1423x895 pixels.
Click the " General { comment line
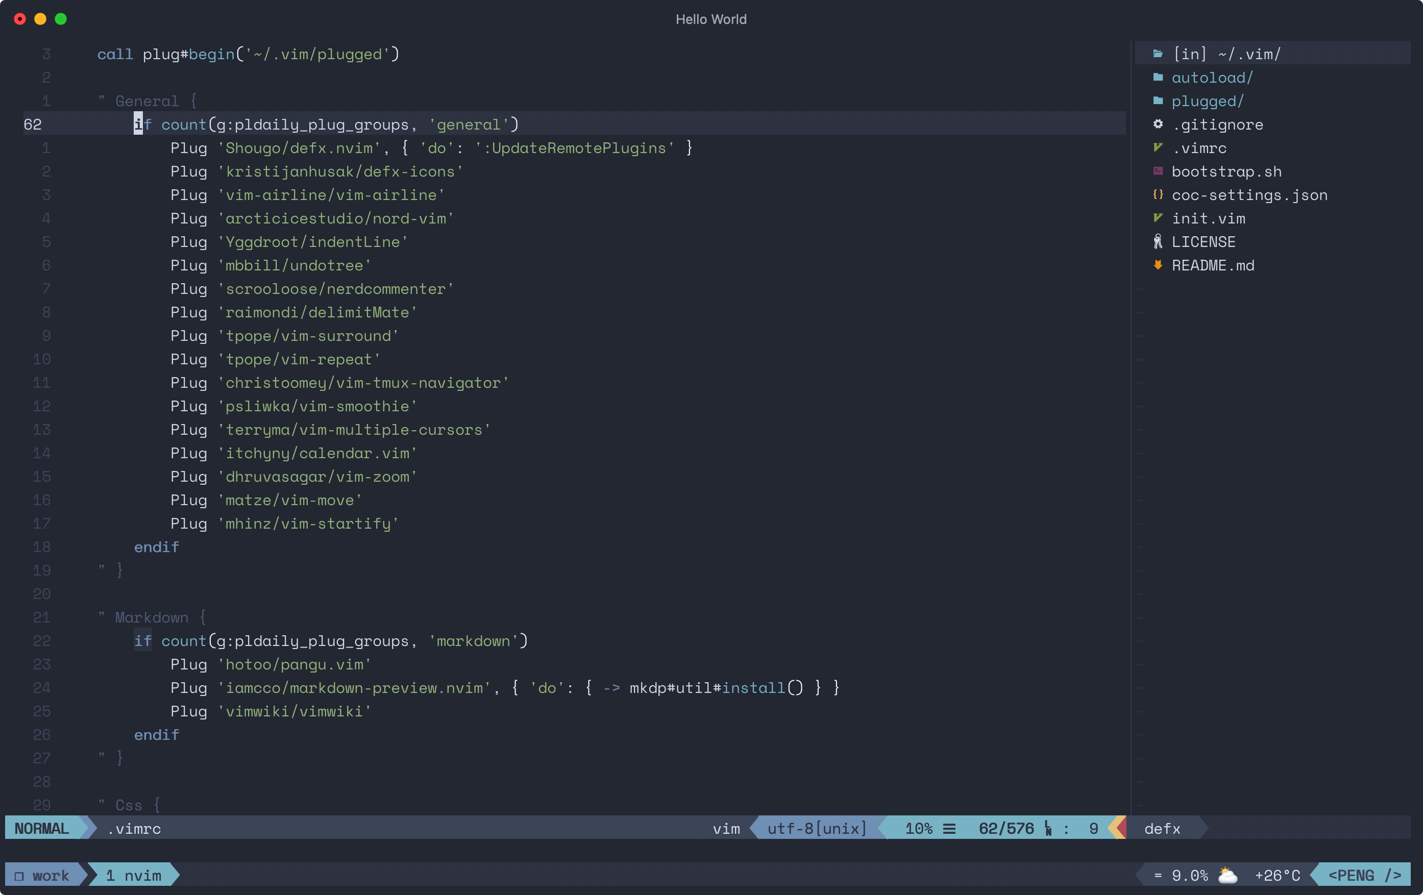click(148, 101)
